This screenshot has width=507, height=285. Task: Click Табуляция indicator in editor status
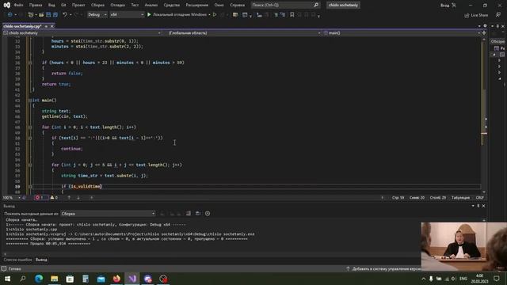click(x=460, y=197)
